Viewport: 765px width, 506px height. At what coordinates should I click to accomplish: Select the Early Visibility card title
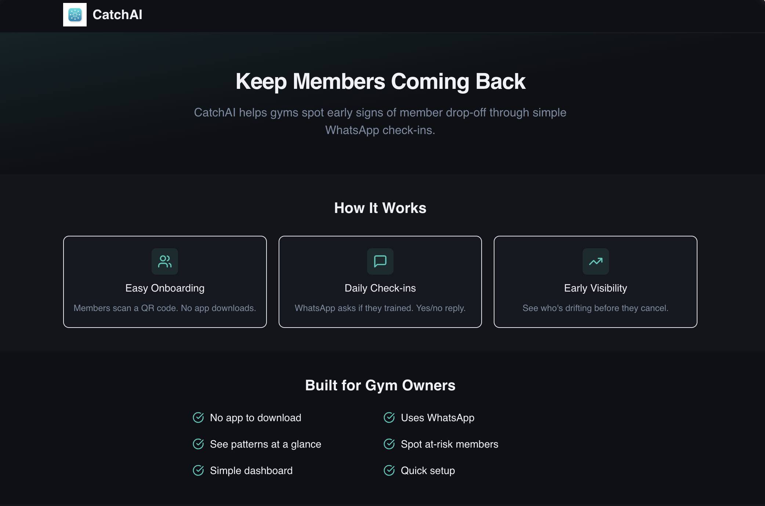click(x=595, y=288)
